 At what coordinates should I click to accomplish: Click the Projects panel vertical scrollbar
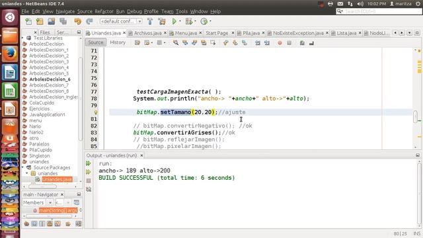coord(80,99)
